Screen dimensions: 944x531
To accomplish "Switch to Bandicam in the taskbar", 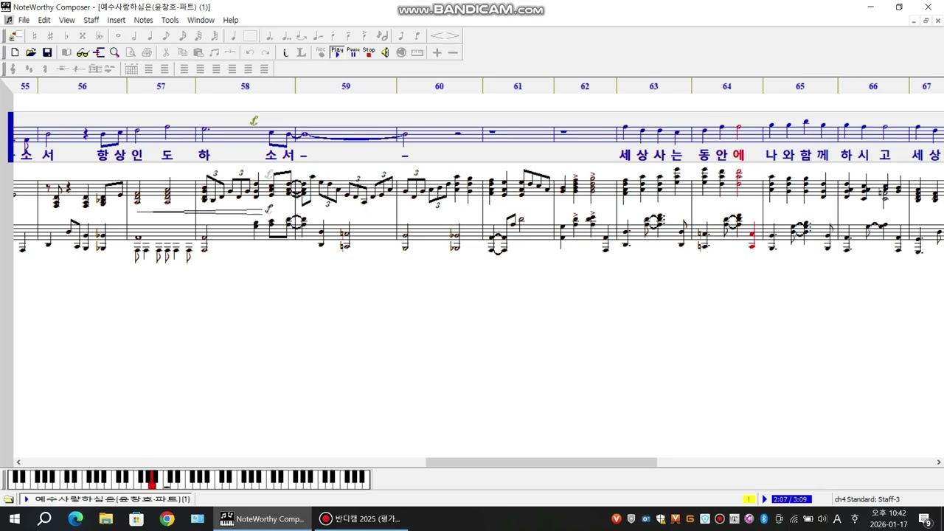I will [x=359, y=519].
